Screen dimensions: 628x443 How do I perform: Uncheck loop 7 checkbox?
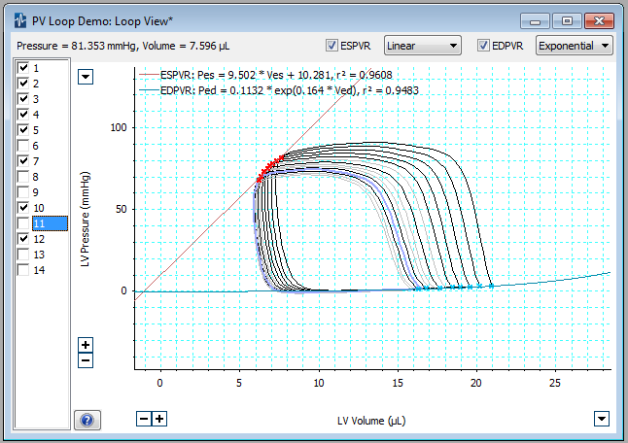pos(23,161)
